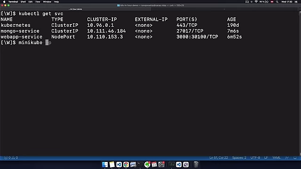This screenshot has height=169, width=301.
Task: Open the Help menu
Action: click(56, 2)
